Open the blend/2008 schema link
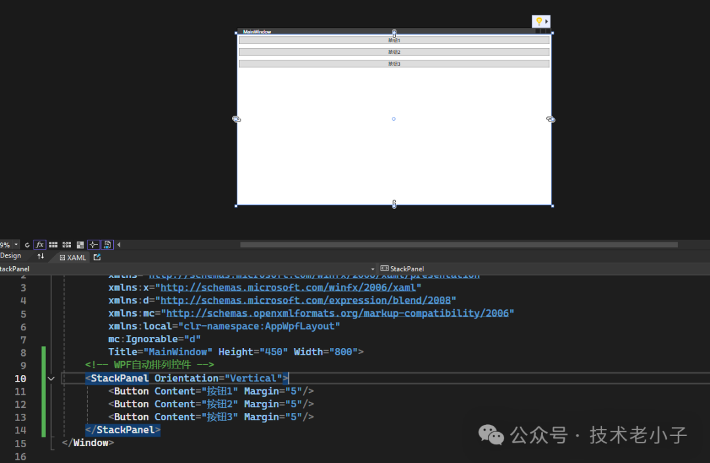Viewport: 710px width, 463px height. click(308, 300)
